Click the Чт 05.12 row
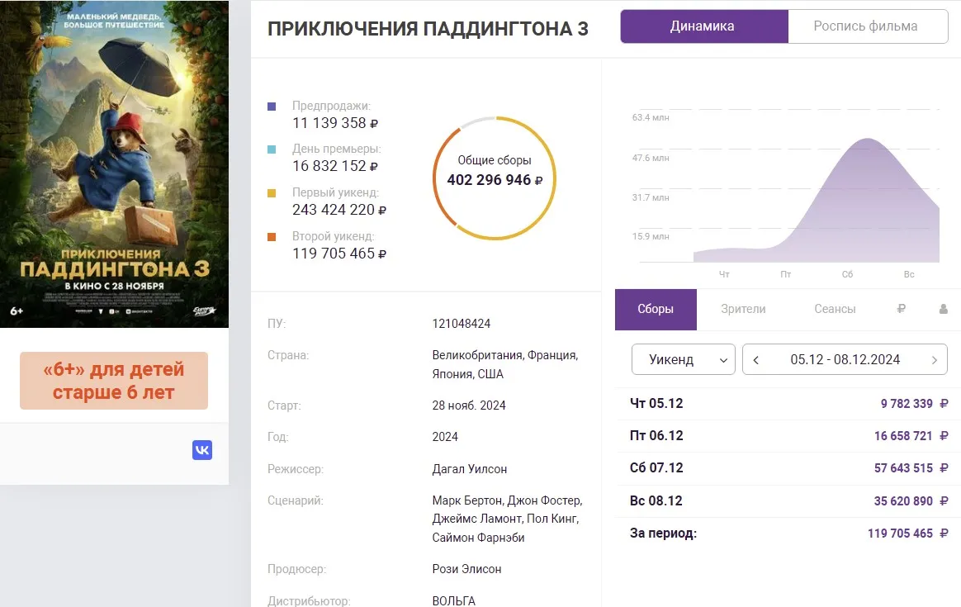Viewport: 961px width, 607px height. 788,404
